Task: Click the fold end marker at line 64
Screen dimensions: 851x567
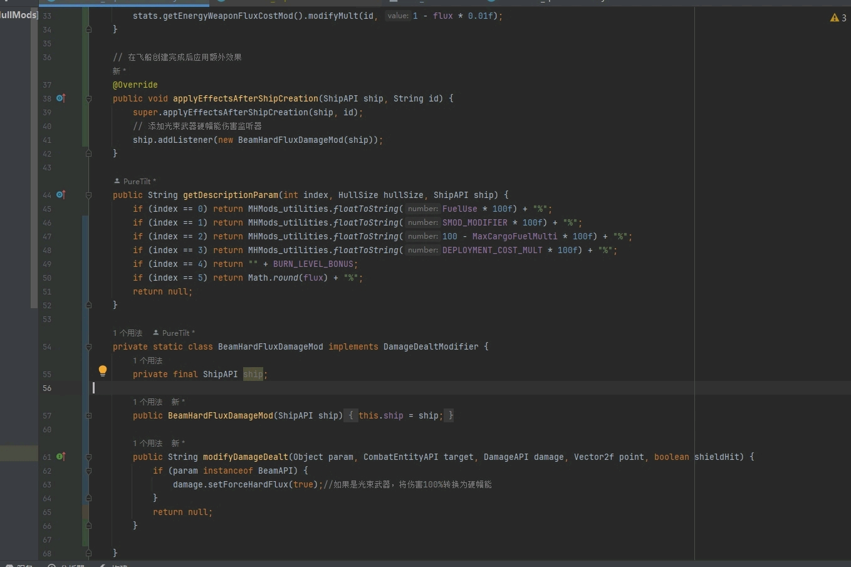Action: [x=88, y=498]
